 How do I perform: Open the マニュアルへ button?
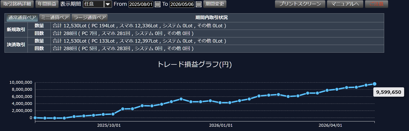(x=345, y=4)
